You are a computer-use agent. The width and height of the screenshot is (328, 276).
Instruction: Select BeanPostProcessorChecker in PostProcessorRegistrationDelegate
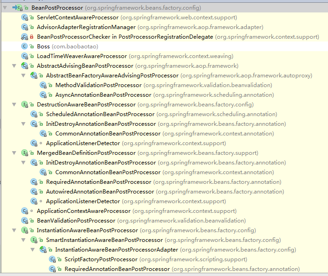coord(164,37)
